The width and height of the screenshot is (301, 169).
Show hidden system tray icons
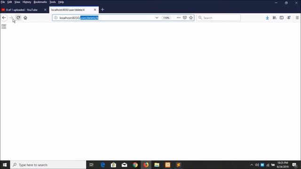(x=252, y=165)
